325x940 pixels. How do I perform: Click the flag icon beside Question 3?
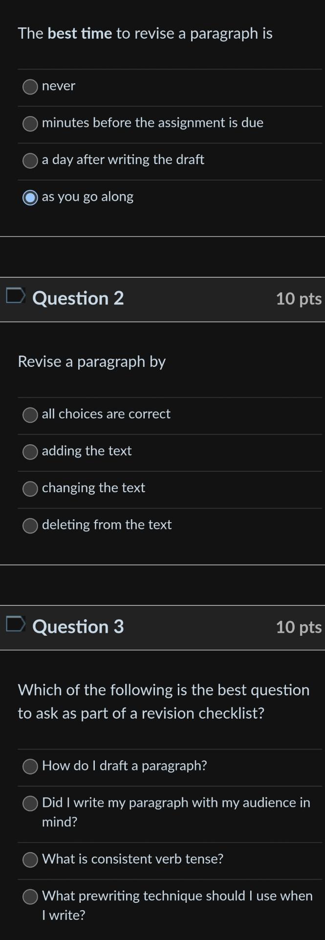coord(15,625)
